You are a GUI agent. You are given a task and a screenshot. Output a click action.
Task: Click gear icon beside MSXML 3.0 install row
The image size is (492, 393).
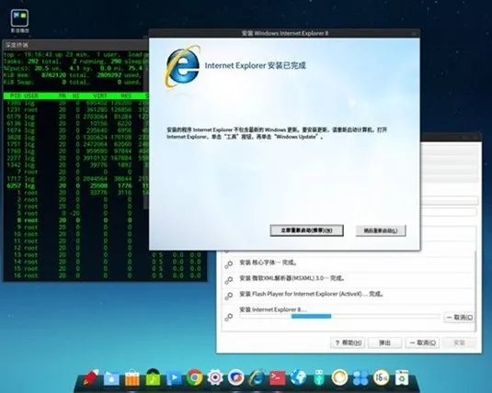point(229,280)
